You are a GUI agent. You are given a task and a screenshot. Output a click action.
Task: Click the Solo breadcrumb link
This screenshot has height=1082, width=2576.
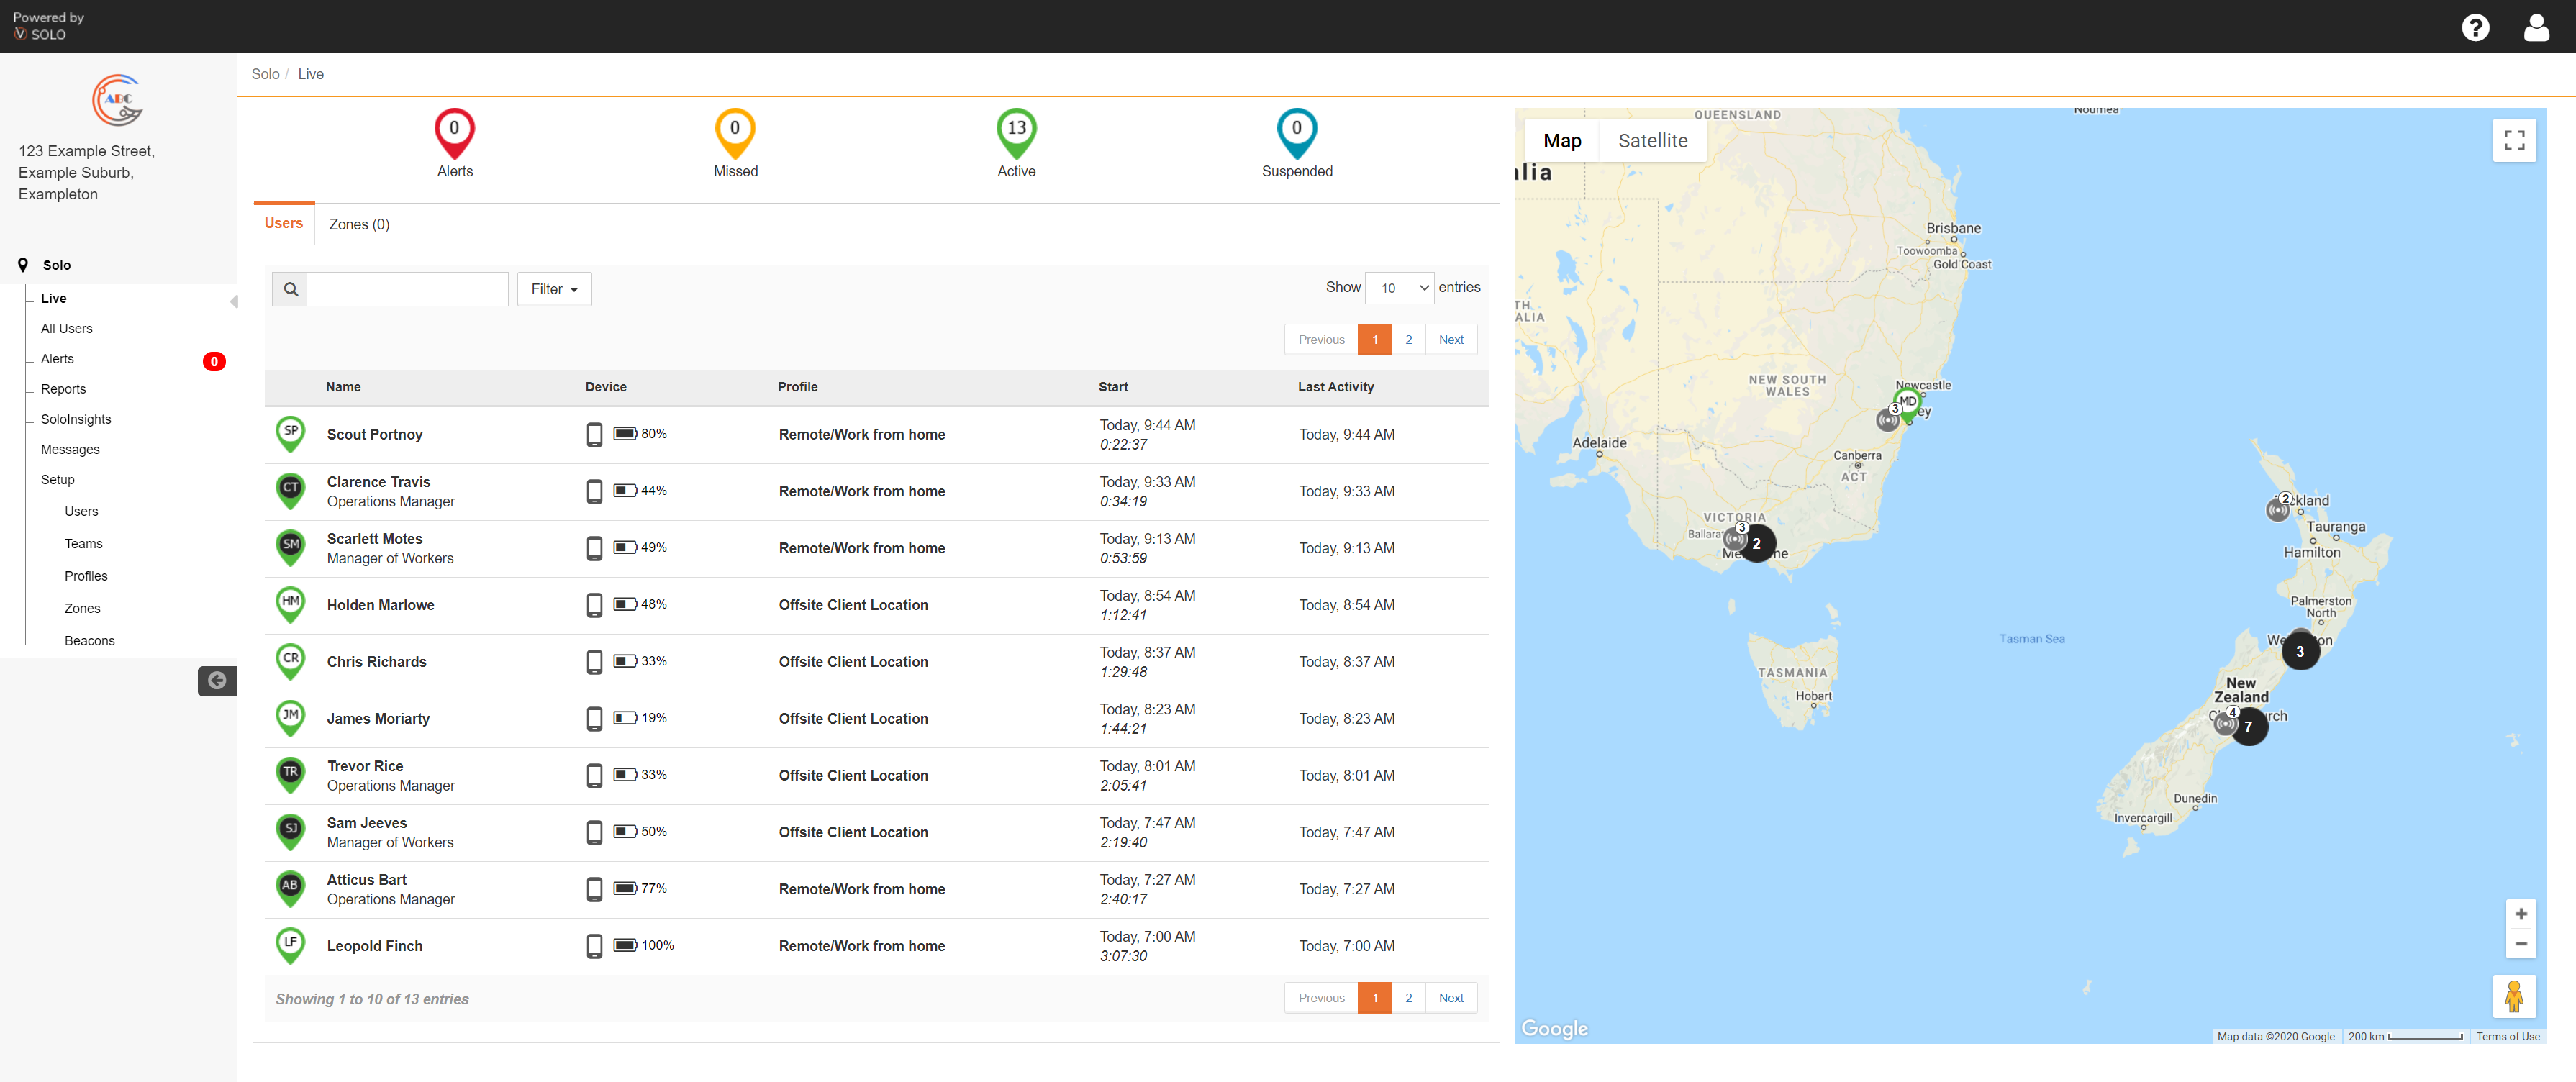265,74
